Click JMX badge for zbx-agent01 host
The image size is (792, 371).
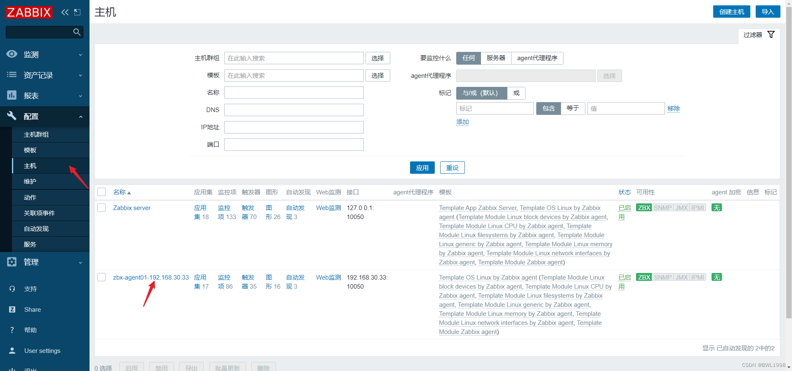681,277
